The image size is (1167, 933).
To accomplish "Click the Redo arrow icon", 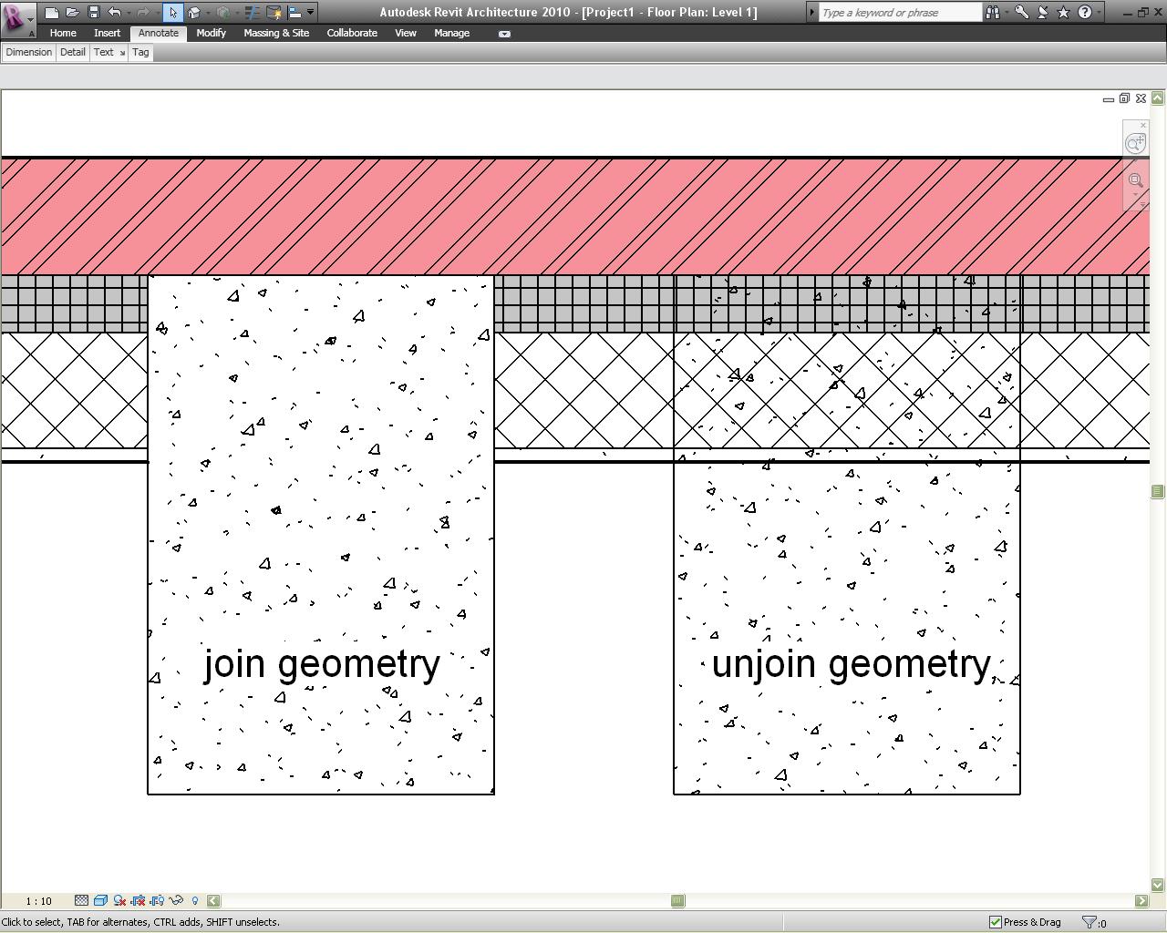I will [143, 12].
